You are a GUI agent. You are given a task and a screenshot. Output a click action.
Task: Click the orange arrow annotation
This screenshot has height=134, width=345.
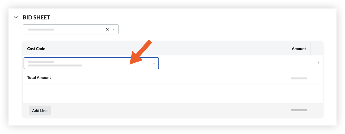coord(141,52)
